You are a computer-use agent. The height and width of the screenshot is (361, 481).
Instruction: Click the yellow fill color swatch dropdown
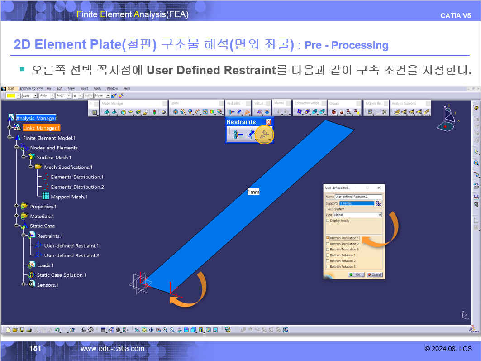(13, 96)
